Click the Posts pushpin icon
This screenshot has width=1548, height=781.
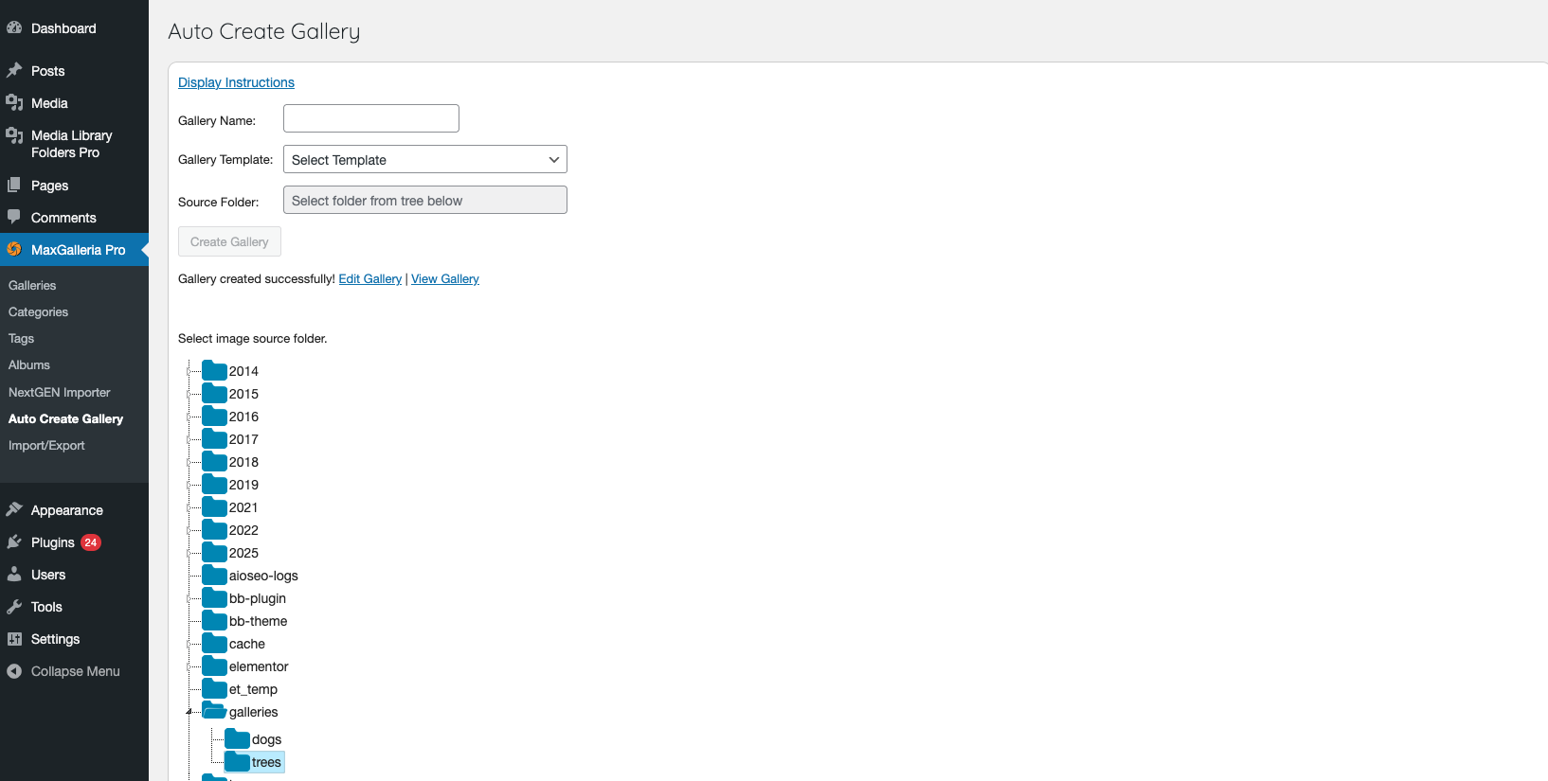tap(14, 71)
